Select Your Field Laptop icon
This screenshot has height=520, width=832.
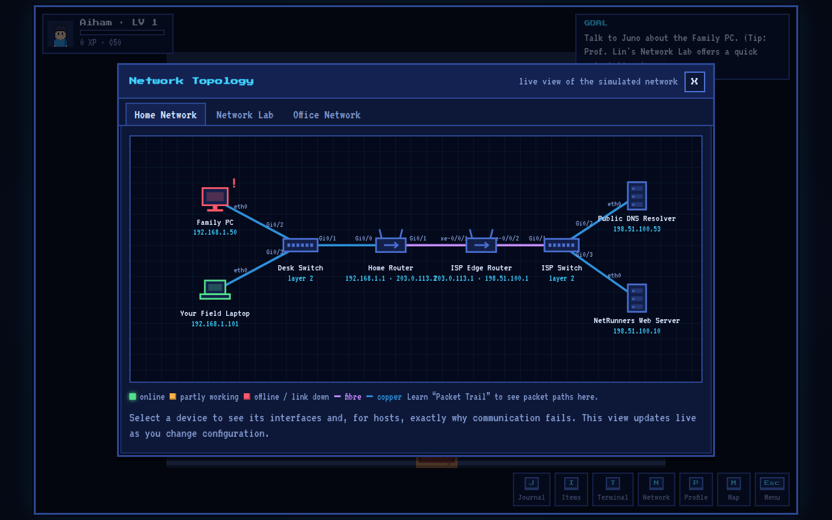click(215, 289)
